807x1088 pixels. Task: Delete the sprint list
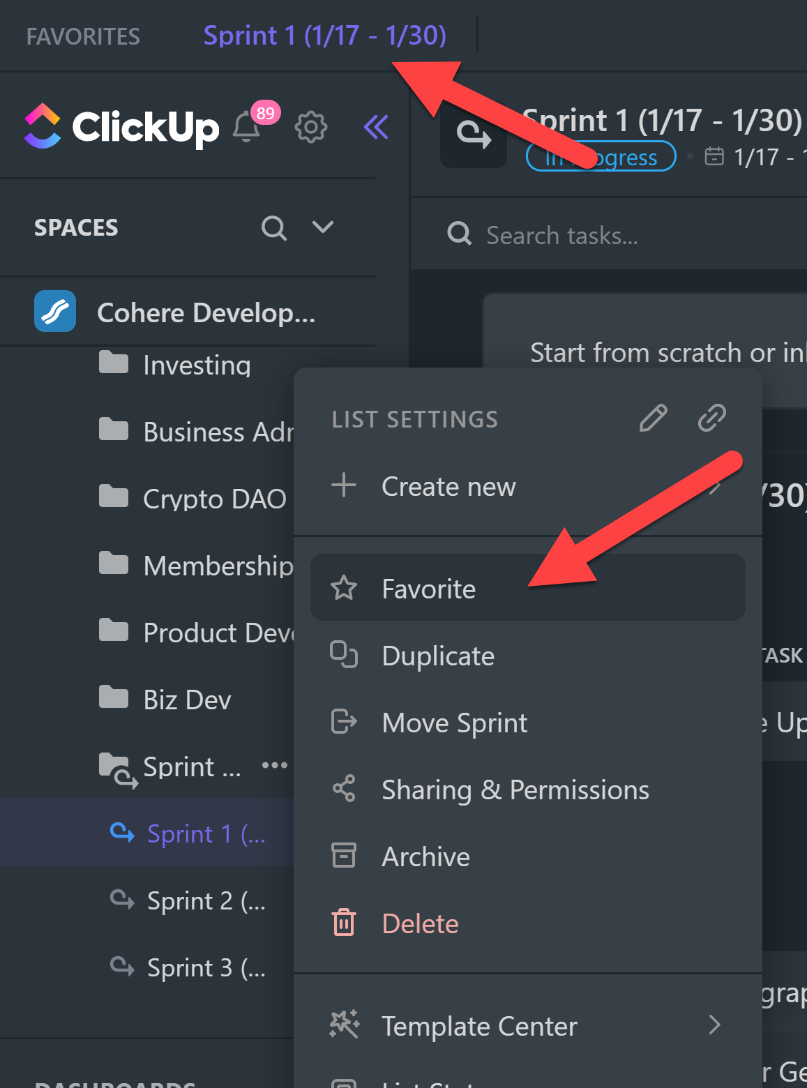click(x=420, y=923)
